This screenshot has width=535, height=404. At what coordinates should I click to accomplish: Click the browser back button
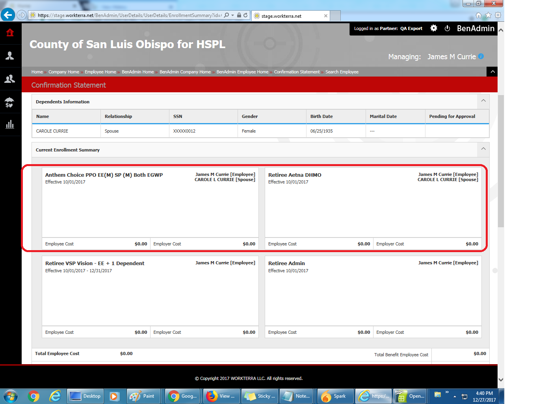8,15
